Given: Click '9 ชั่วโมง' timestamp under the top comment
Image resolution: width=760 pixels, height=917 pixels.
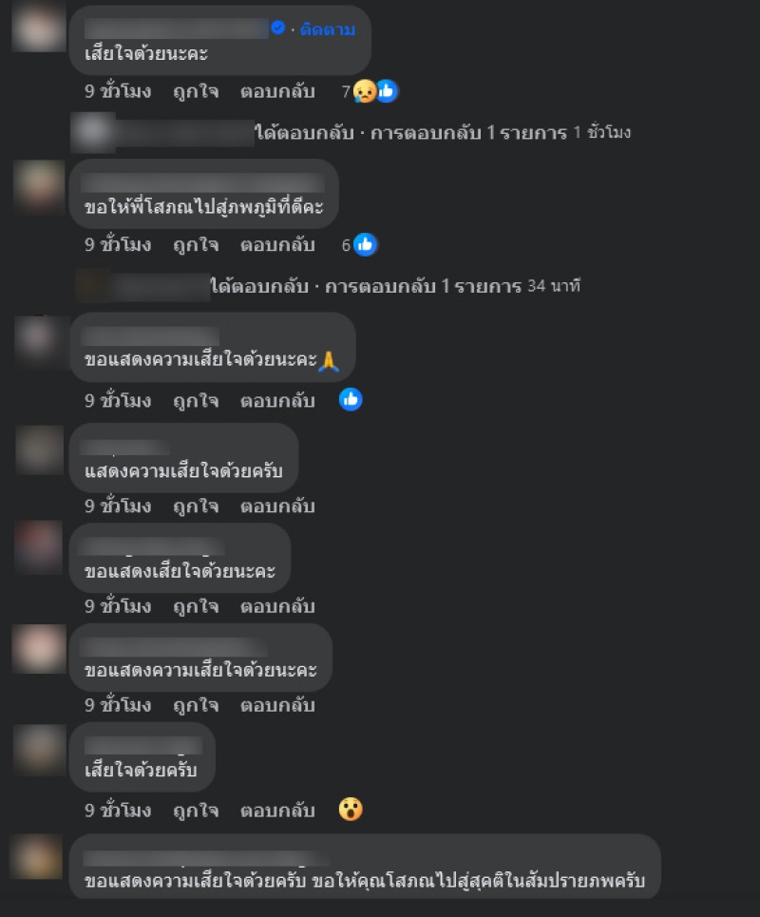Looking at the screenshot, I should pos(118,91).
